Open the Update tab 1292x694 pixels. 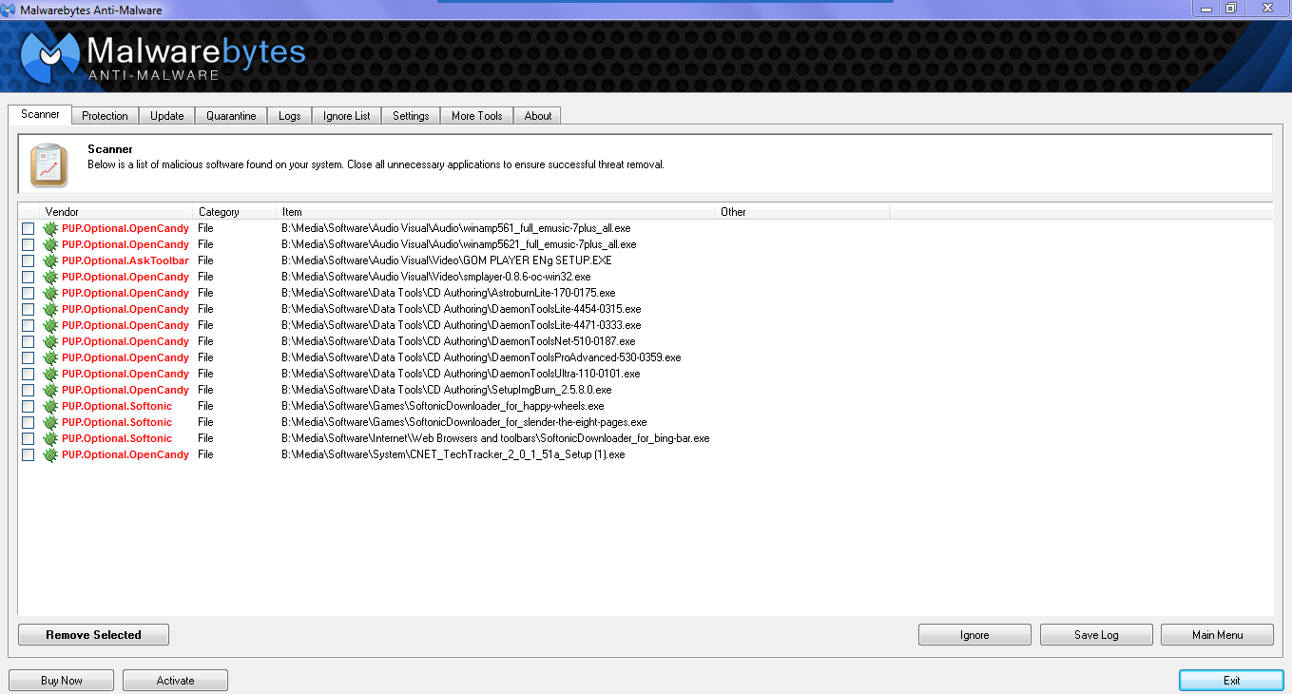[166, 116]
